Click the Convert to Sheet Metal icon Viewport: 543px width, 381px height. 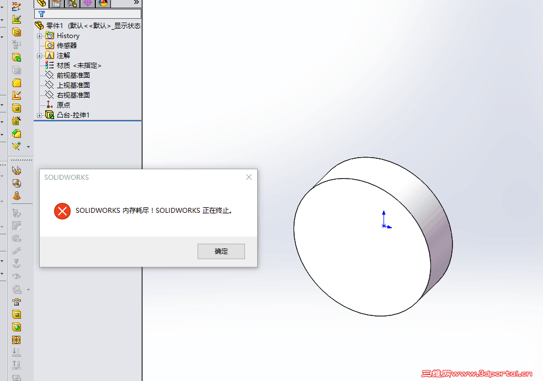pos(16,183)
